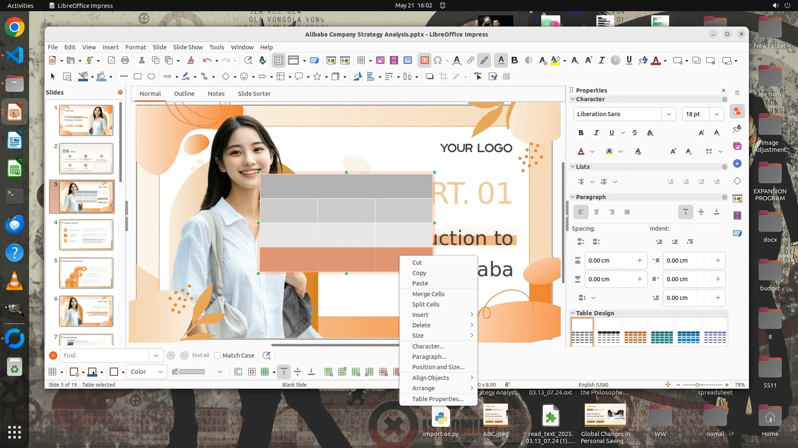Click the Undo arrow icon
The height and width of the screenshot is (448, 798).
click(207, 61)
